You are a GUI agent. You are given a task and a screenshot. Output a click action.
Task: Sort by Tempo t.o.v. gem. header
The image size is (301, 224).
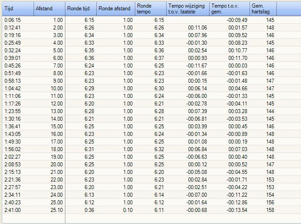[230, 8]
